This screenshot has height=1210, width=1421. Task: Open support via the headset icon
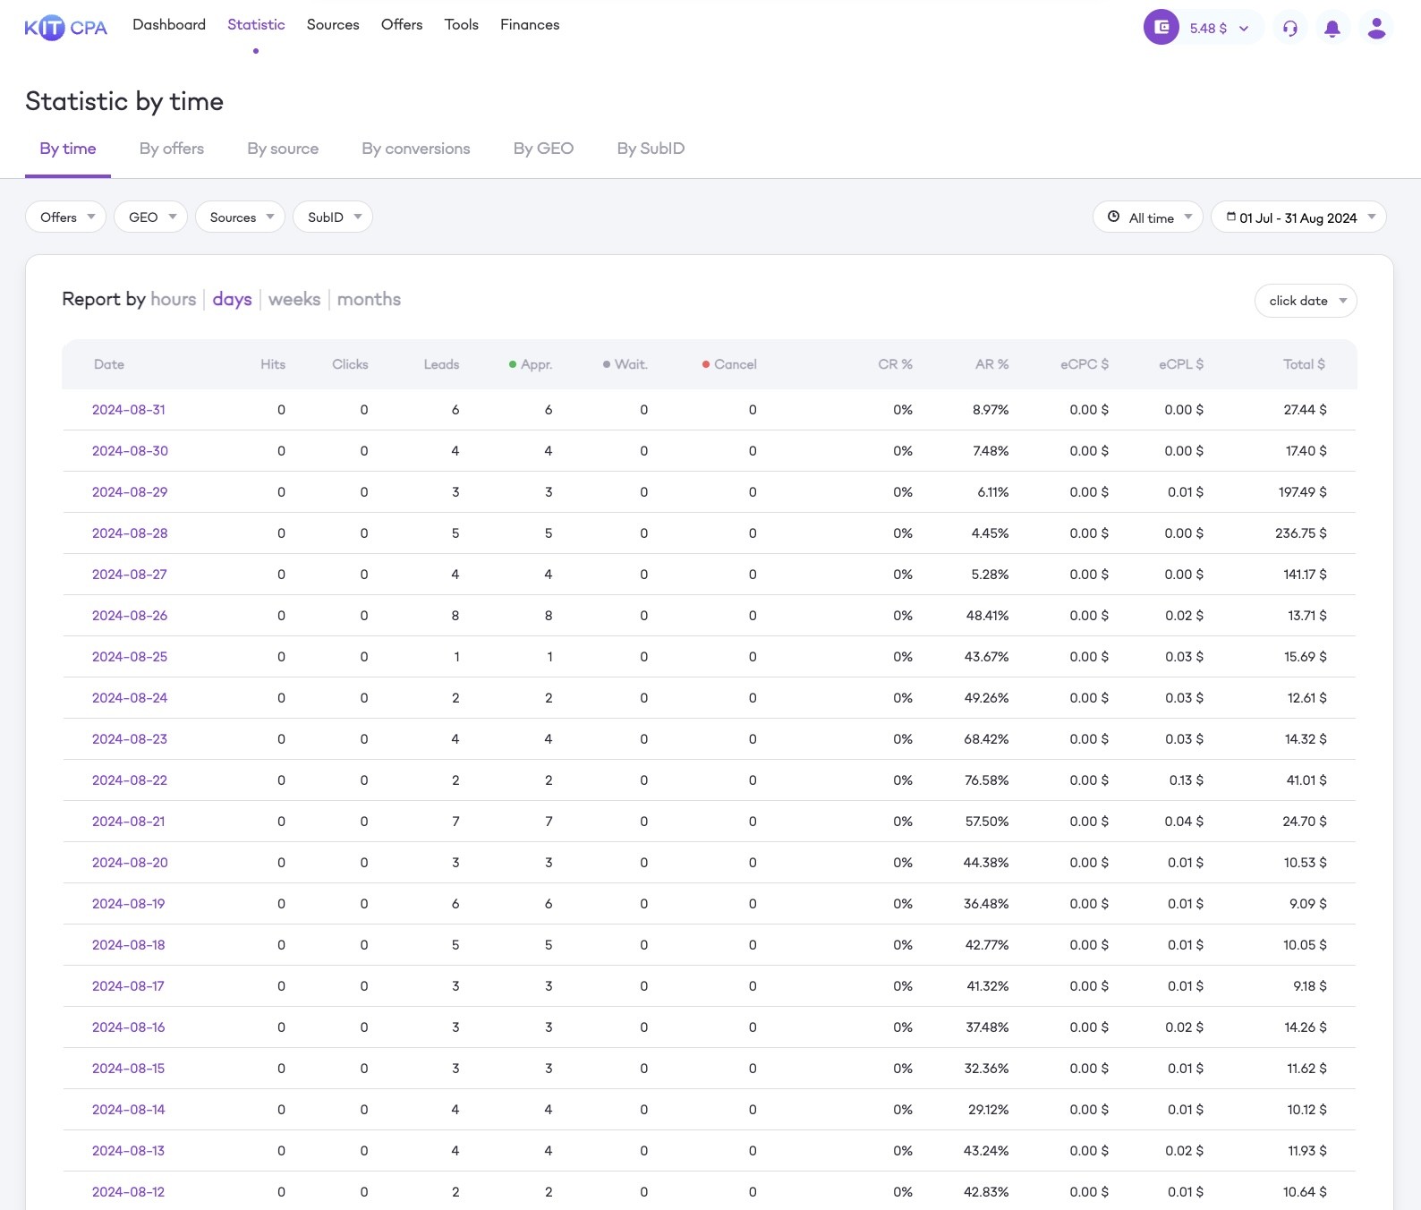coord(1289,28)
